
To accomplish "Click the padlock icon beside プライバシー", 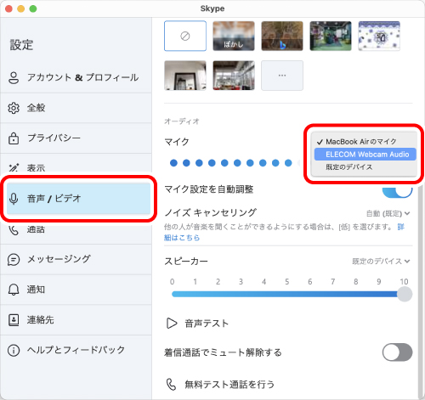I will 14,138.
